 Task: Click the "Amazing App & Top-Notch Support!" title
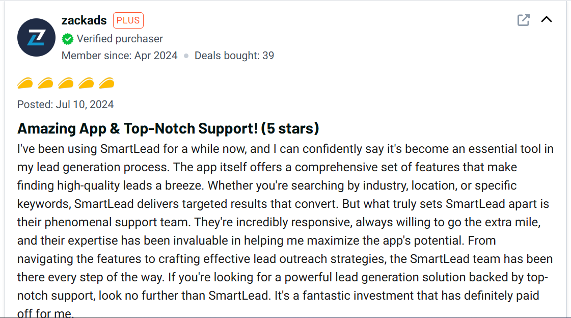[138, 128]
